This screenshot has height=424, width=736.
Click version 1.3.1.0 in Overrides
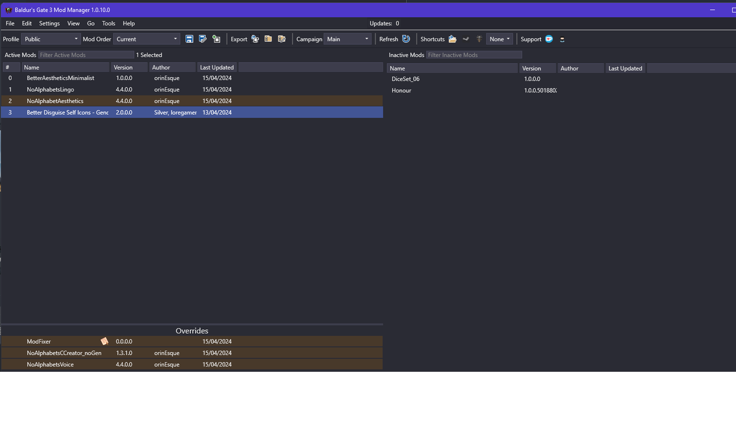click(x=124, y=353)
